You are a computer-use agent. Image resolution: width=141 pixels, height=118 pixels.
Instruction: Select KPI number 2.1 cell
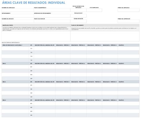[x=31, y=67]
